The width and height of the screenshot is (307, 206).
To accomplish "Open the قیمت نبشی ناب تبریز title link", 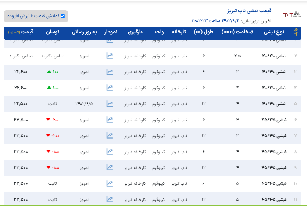I will (250, 10).
